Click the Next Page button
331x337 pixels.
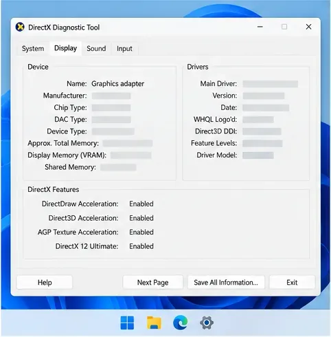click(x=152, y=282)
